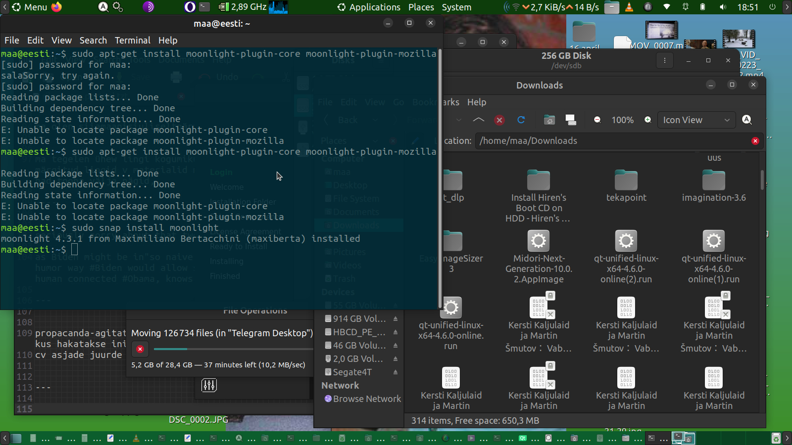Eject the 914 GB Volume

(396, 319)
